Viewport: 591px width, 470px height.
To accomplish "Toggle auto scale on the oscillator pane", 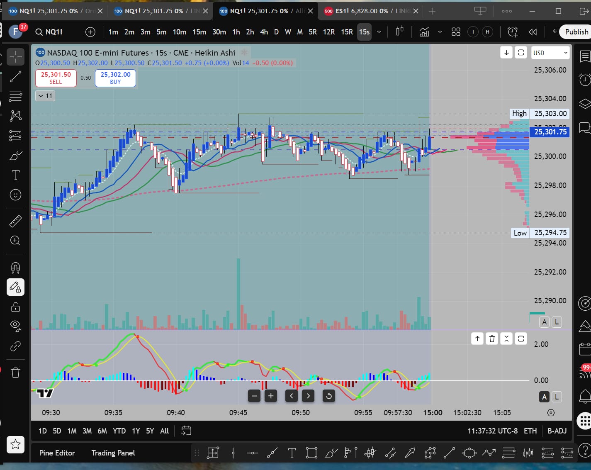I will [545, 397].
